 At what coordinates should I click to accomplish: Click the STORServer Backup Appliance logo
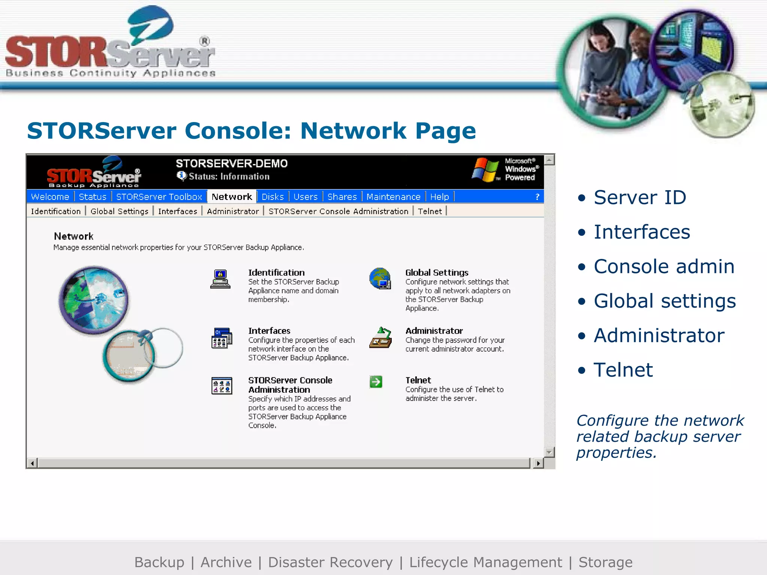coord(93,172)
